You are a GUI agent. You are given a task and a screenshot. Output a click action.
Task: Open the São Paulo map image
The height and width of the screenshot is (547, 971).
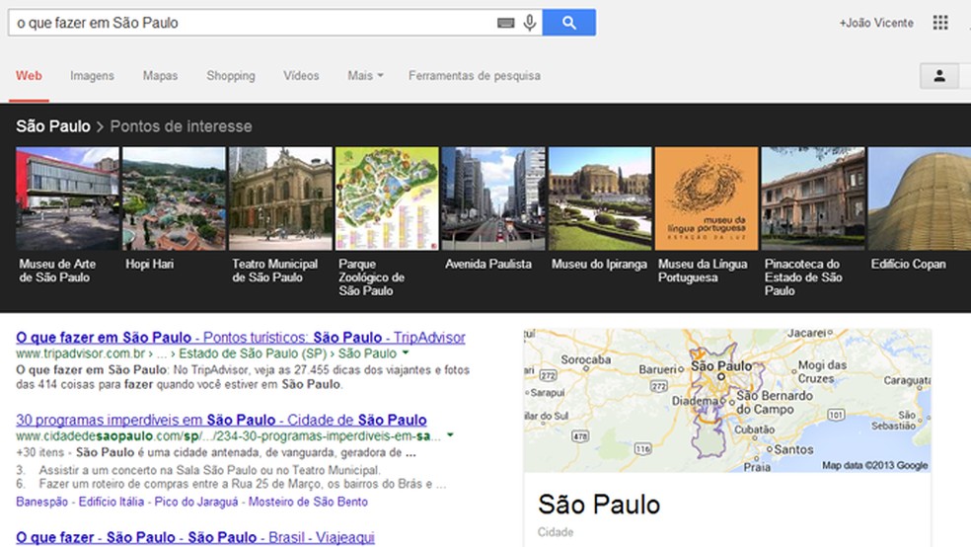pyautogui.click(x=727, y=401)
